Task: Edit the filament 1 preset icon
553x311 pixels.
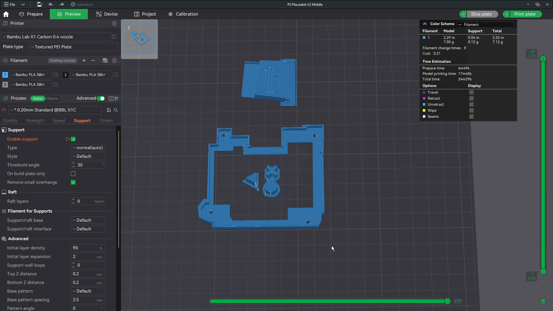Action: pyautogui.click(x=56, y=75)
